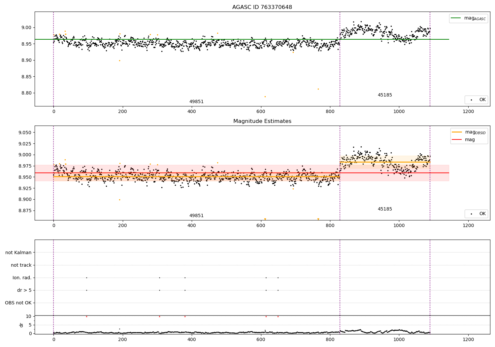Click the '8.80' y-tick in the AGASC ID plot
This screenshot has height=347, width=495.
27,93
